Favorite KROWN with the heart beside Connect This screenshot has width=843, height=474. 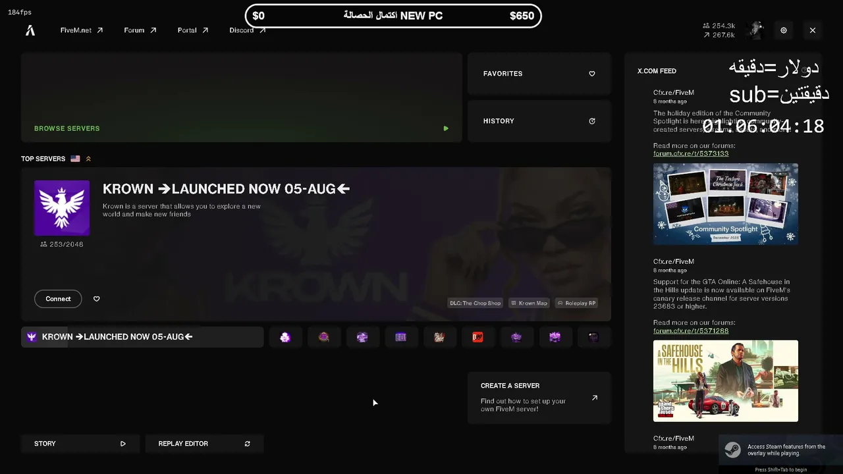tap(97, 299)
